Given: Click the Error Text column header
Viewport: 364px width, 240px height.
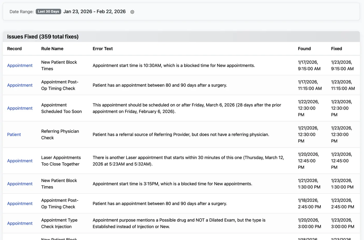Looking at the screenshot, I should pos(103,49).
